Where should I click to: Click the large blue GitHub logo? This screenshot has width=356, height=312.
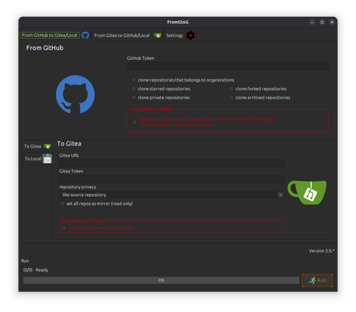pyautogui.click(x=75, y=94)
